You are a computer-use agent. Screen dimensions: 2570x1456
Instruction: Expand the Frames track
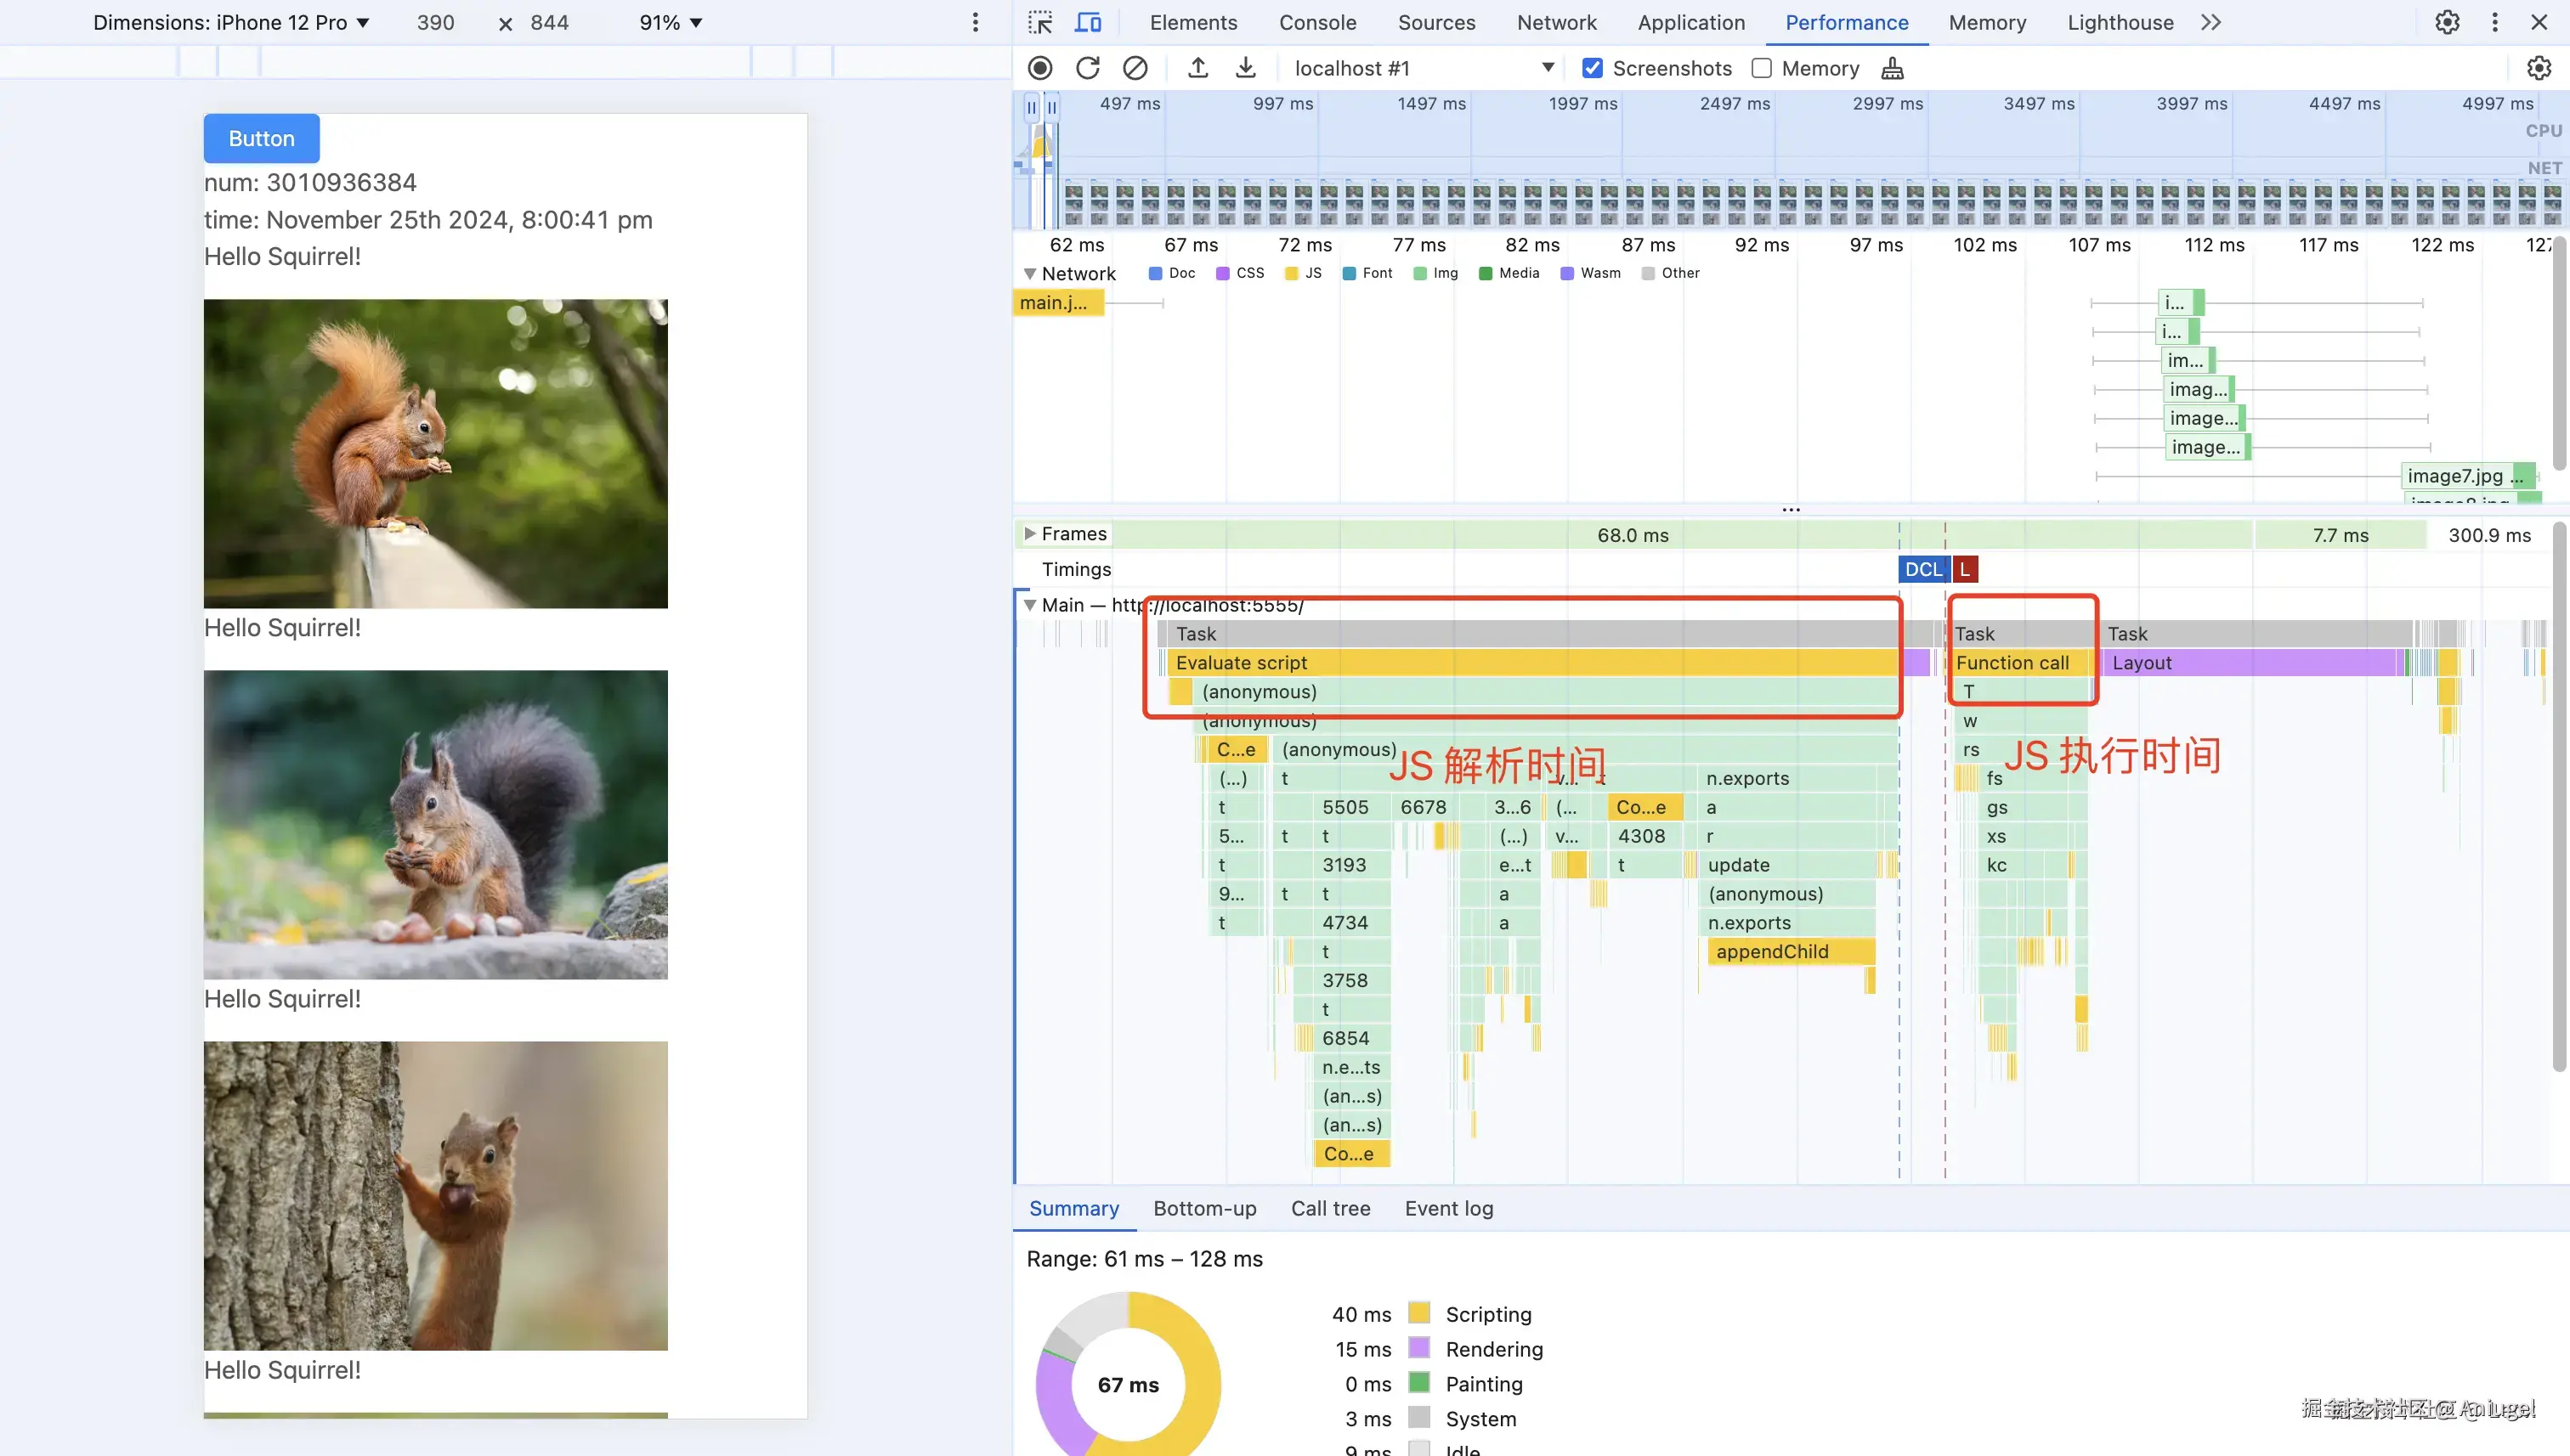click(x=1029, y=534)
